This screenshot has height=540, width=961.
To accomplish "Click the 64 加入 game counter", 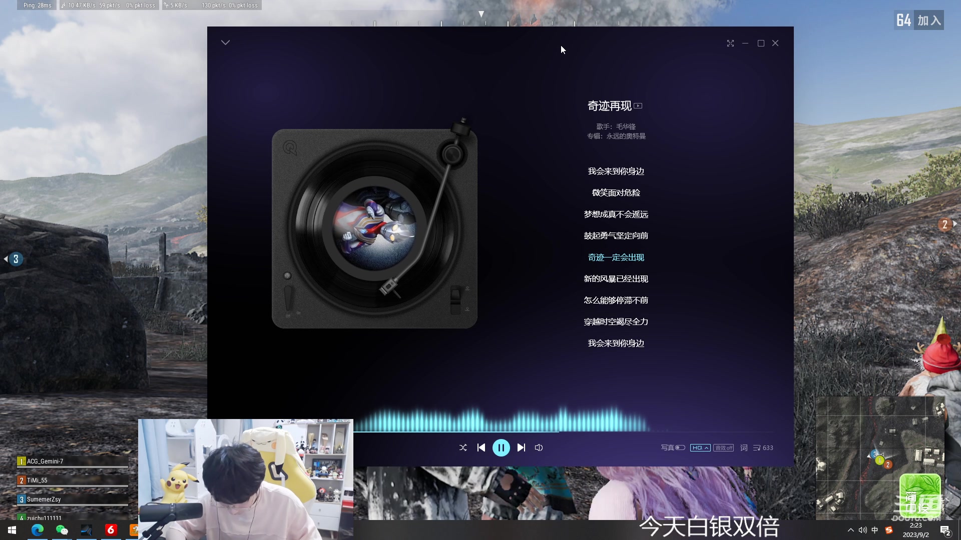I will click(919, 20).
